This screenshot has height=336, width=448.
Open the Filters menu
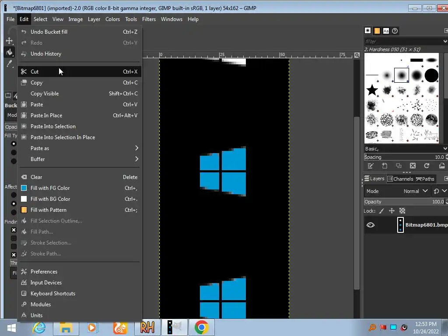(149, 19)
